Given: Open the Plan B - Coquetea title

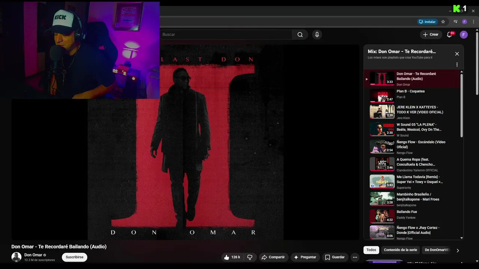Looking at the screenshot, I should click(411, 91).
